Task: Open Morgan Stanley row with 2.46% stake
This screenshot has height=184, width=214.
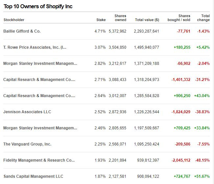Action: pos(40,128)
